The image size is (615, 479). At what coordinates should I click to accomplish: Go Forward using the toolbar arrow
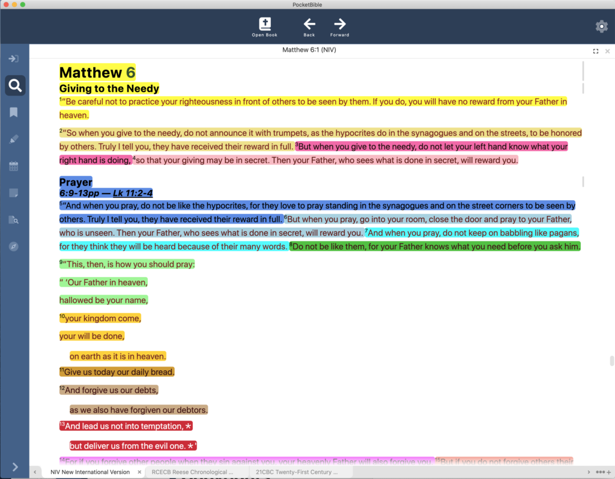[x=340, y=26]
